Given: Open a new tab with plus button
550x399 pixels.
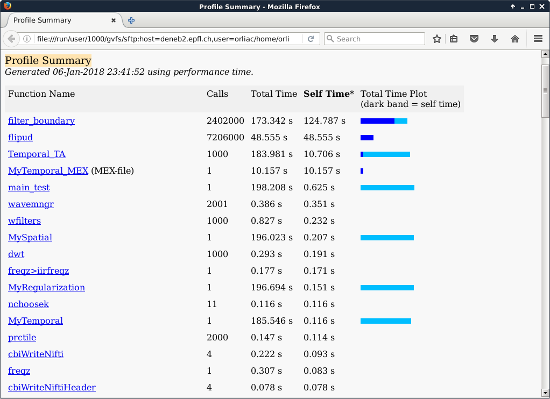Looking at the screenshot, I should tap(131, 20).
